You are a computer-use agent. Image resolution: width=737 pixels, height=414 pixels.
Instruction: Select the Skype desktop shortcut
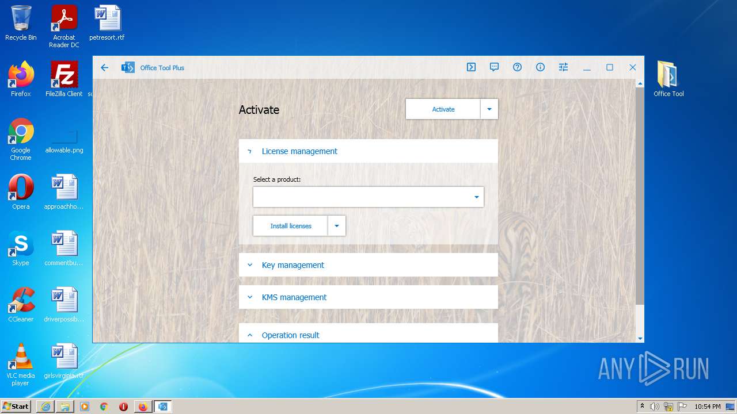pyautogui.click(x=21, y=248)
